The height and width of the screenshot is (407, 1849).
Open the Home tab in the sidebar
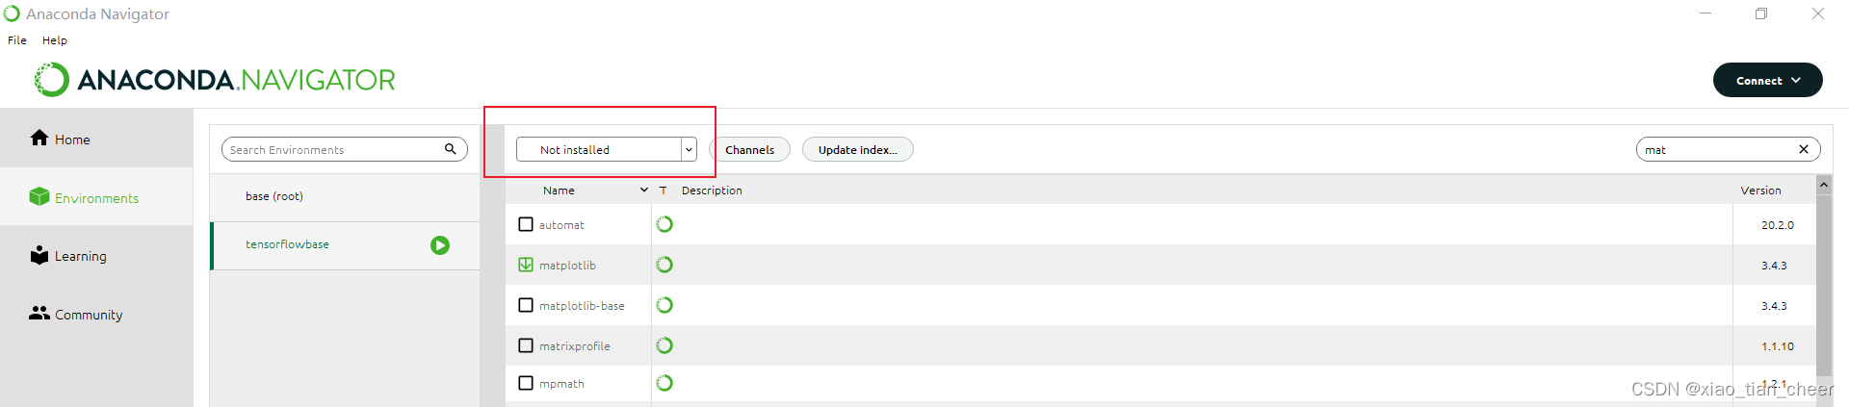coord(96,139)
